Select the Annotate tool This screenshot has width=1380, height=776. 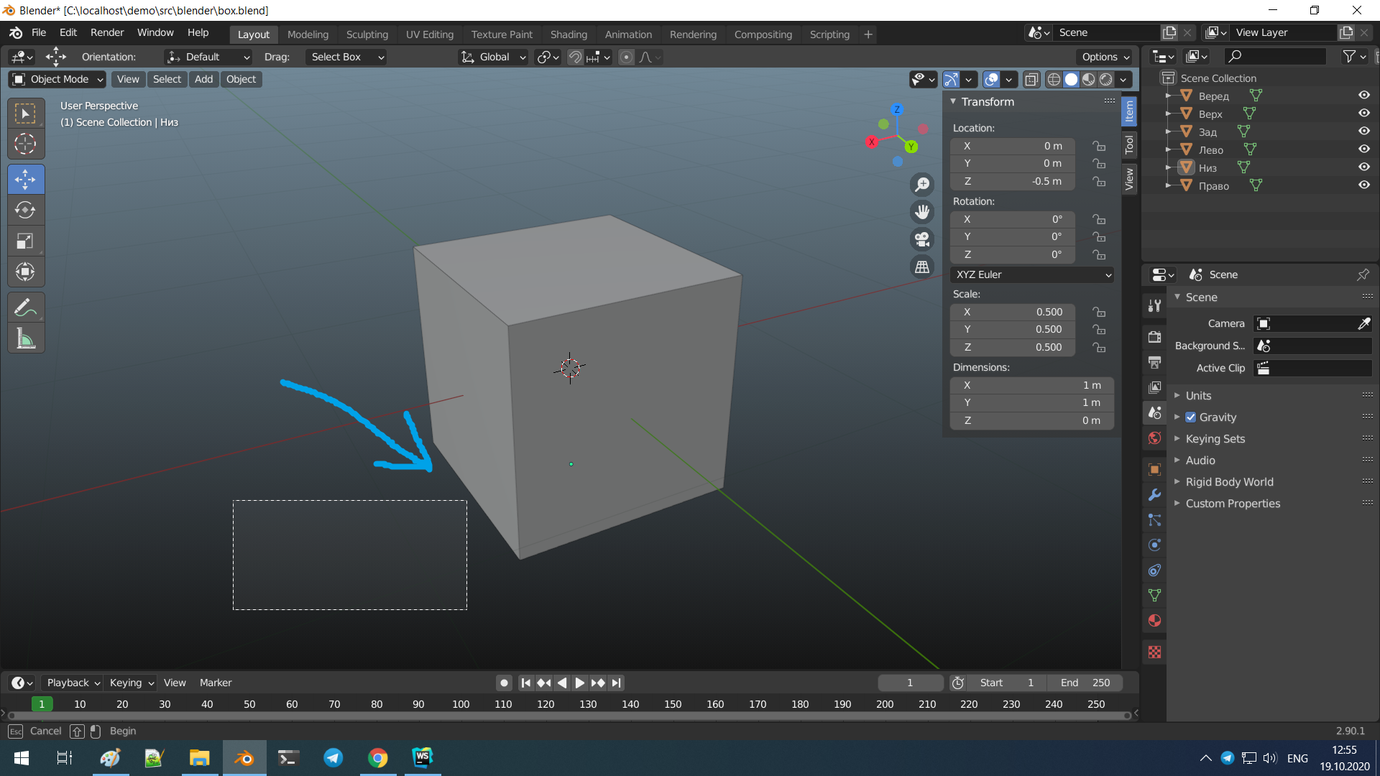[x=26, y=307]
